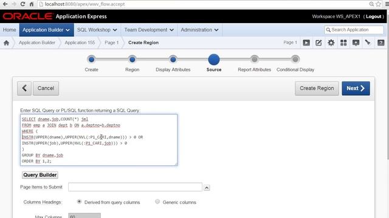Click the Create Region button
Viewport: 389px width, 218px height.
317,88
